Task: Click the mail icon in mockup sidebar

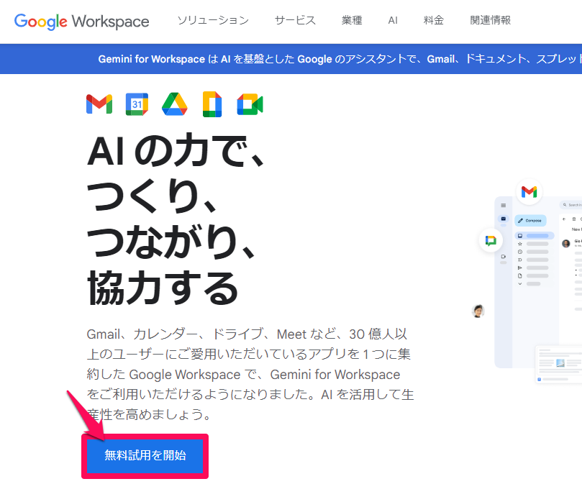Action: pyautogui.click(x=504, y=219)
